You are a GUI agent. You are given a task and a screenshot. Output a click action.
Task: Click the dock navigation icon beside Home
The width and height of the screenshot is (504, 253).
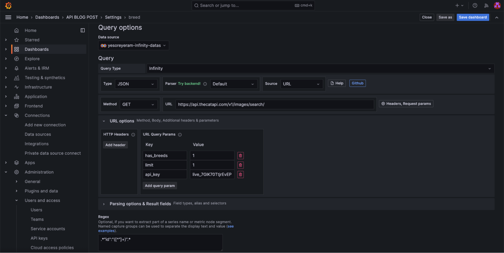click(x=82, y=30)
